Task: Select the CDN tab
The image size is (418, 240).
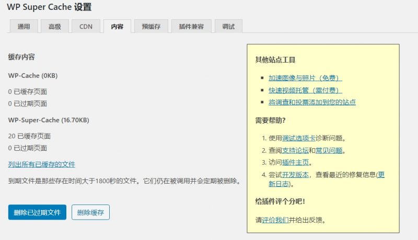Action: click(x=86, y=26)
